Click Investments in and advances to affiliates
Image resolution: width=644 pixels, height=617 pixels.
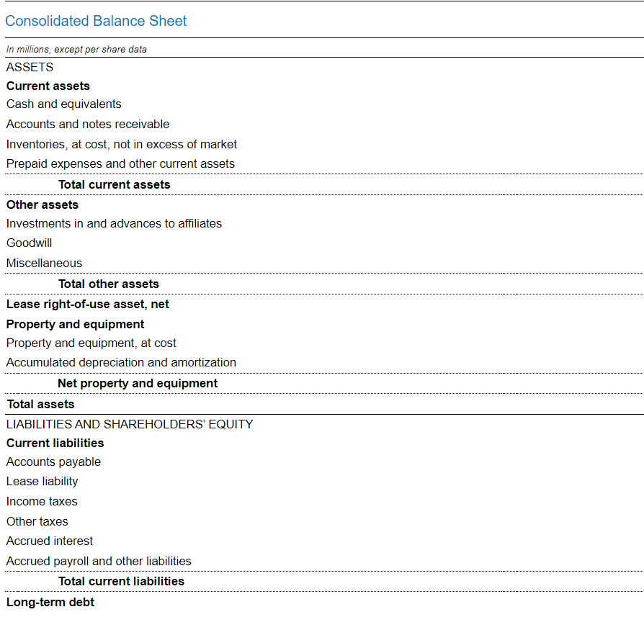tap(114, 223)
